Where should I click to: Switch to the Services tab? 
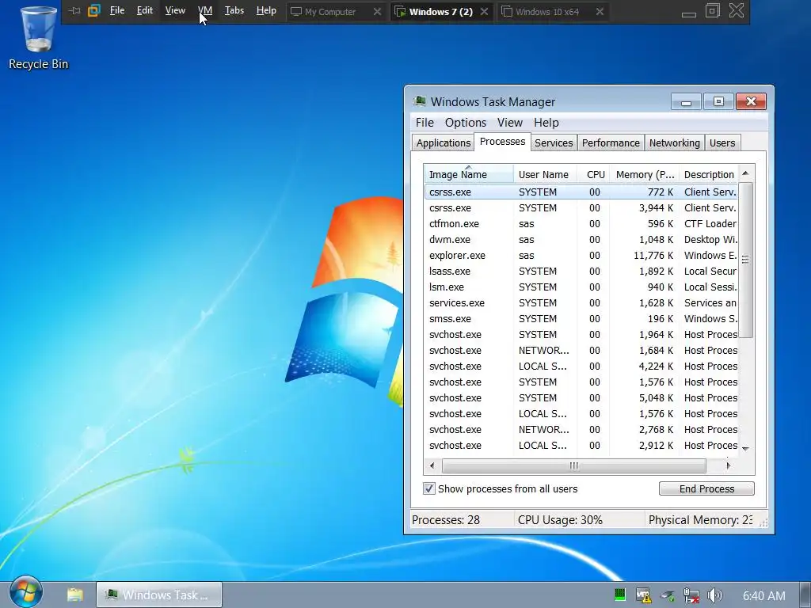[554, 143]
